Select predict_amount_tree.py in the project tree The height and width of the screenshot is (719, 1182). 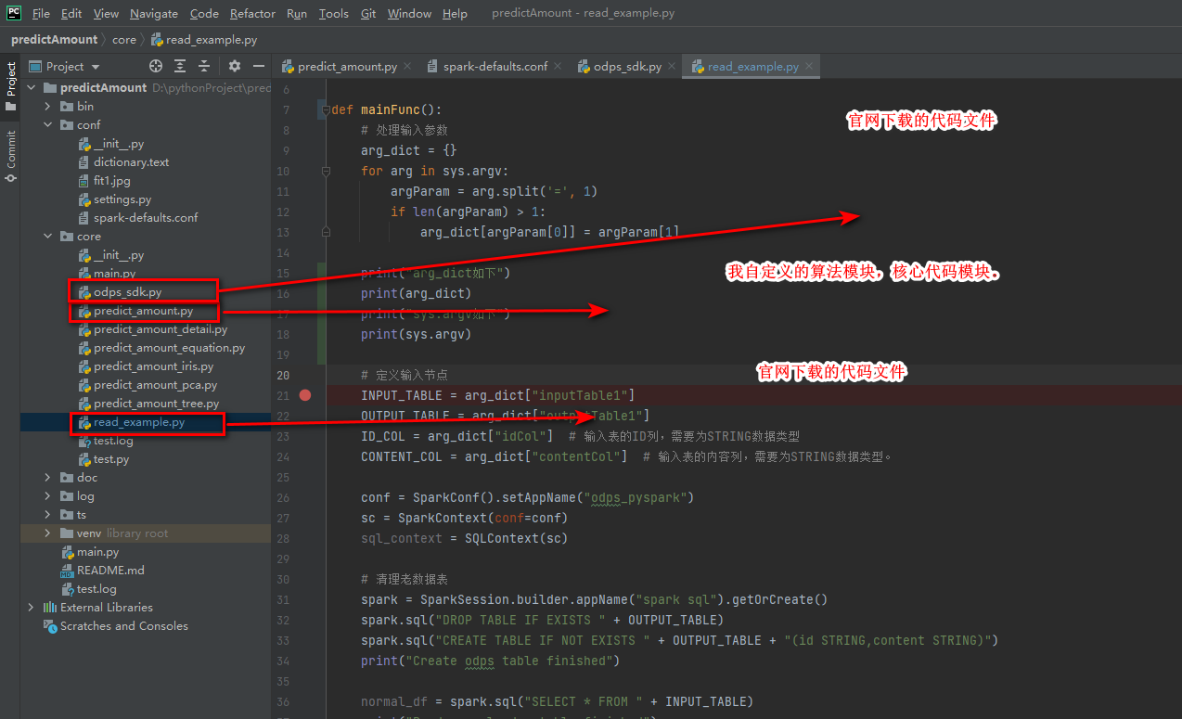[157, 403]
